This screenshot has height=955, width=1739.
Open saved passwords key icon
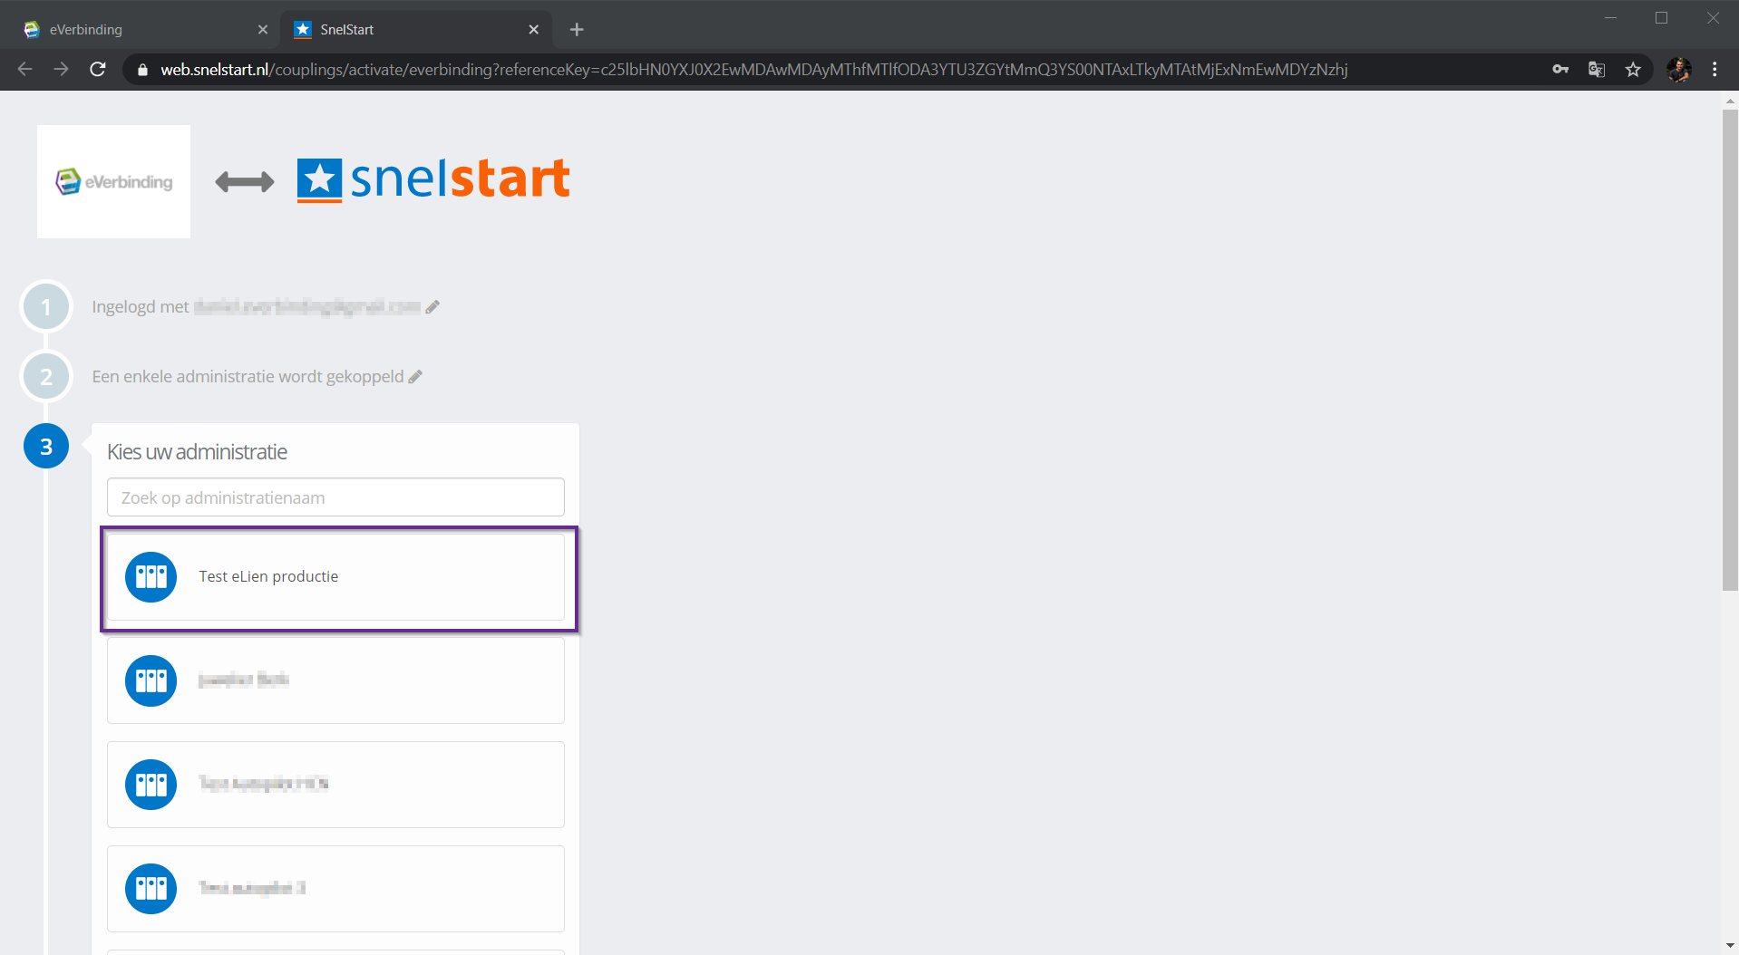click(1560, 69)
